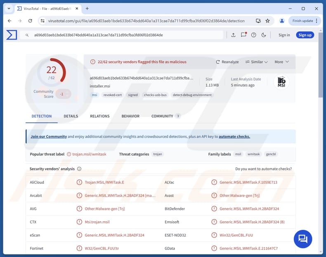Switch to the Details tab
Screen dimensions: 326x257
click(x=71, y=116)
